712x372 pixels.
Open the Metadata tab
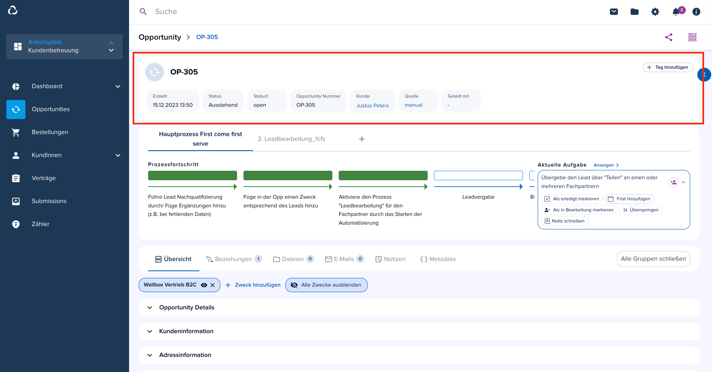pyautogui.click(x=438, y=259)
